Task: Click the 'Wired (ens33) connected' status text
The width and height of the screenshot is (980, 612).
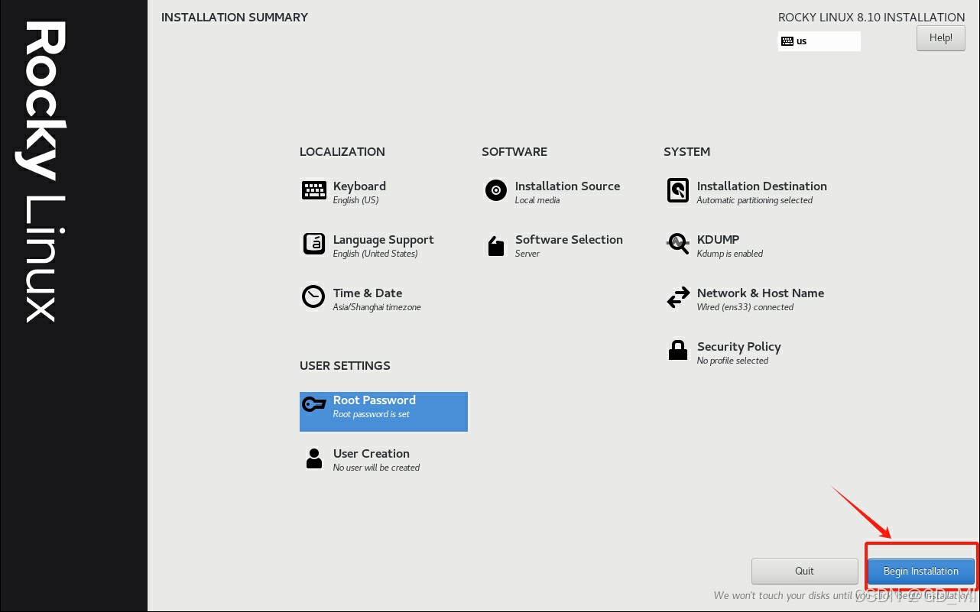Action: (x=745, y=307)
